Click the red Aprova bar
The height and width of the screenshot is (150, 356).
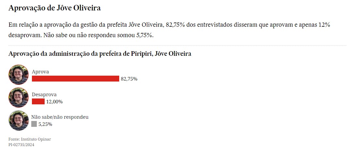tap(75, 79)
